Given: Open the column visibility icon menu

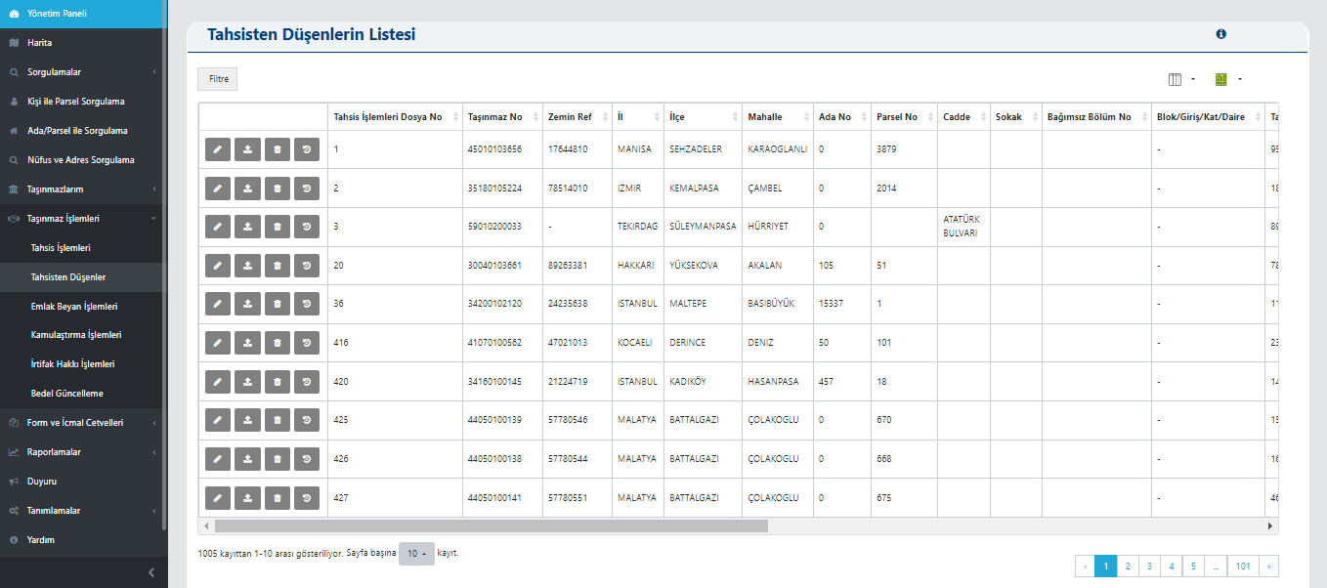Looking at the screenshot, I should [1180, 79].
